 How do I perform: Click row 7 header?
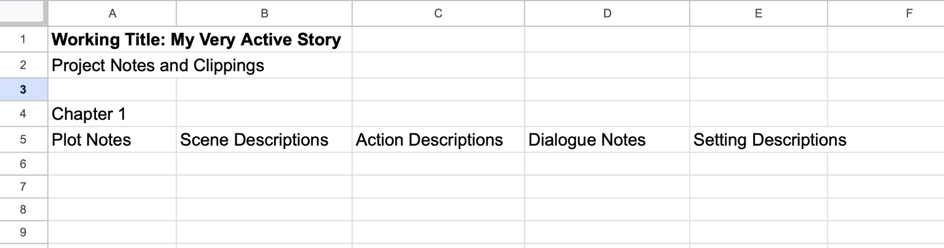coord(23,187)
